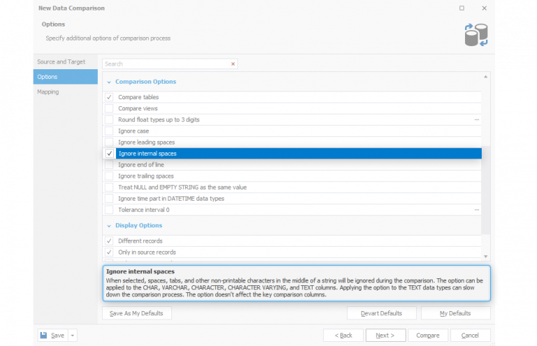Viewport: 537px width, 346px height.
Task: Open ellipsis for Tolerance interval option
Action: coord(477,210)
